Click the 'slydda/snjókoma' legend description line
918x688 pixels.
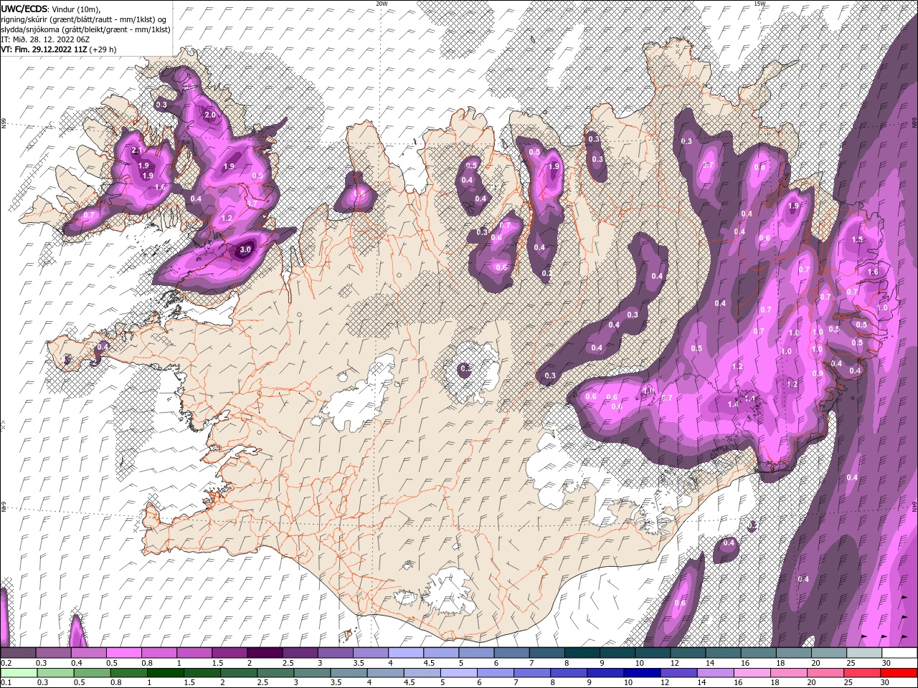(85, 29)
